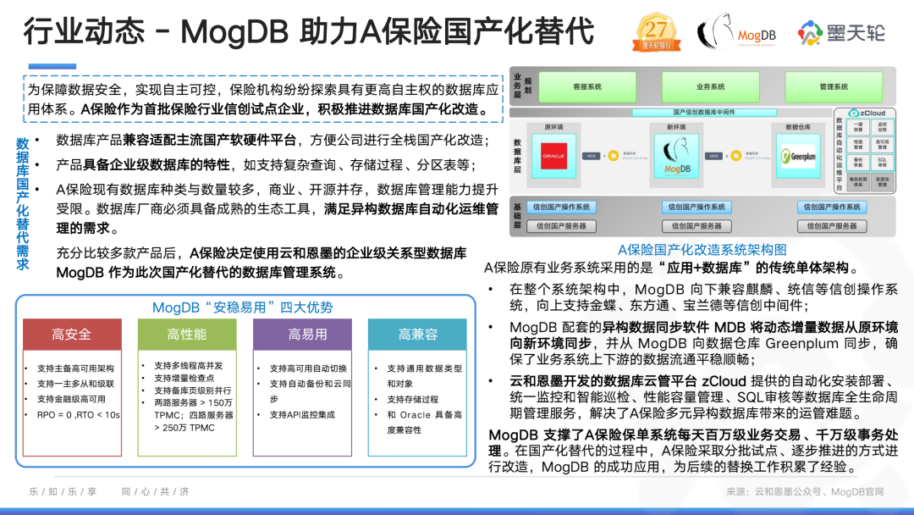This screenshot has width=914, height=515.
Task: Click bullet 支持通用数据类型和对象
Action: click(424, 375)
